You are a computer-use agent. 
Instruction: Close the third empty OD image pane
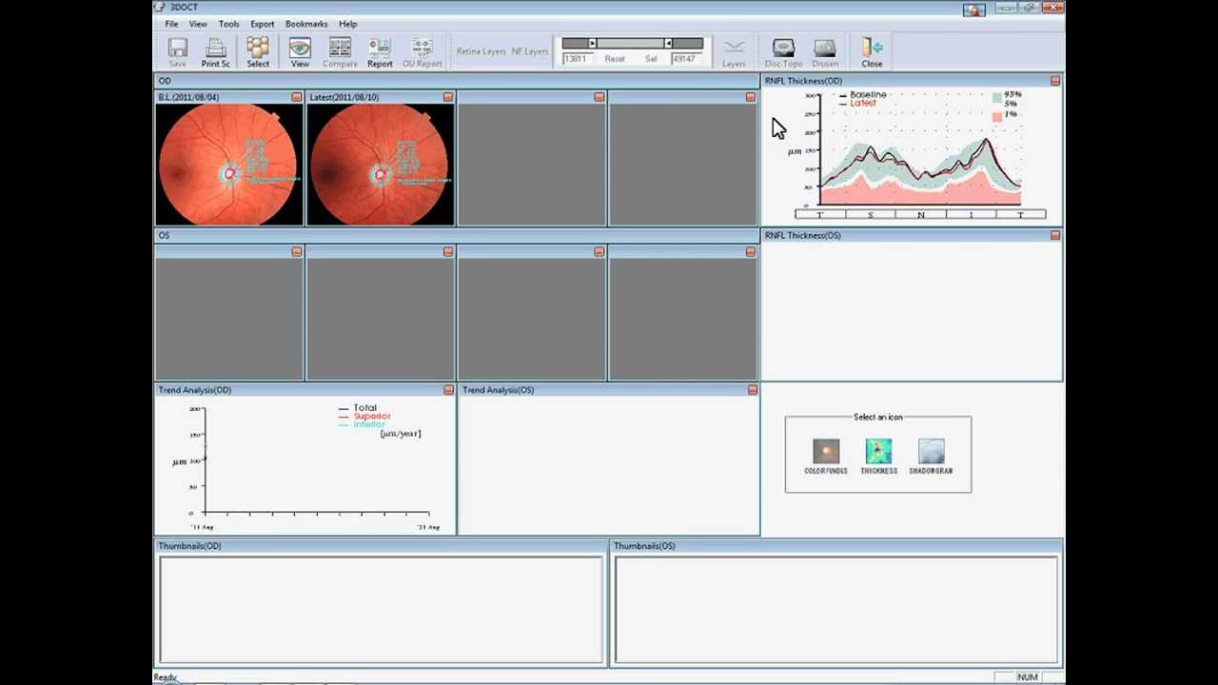[599, 97]
